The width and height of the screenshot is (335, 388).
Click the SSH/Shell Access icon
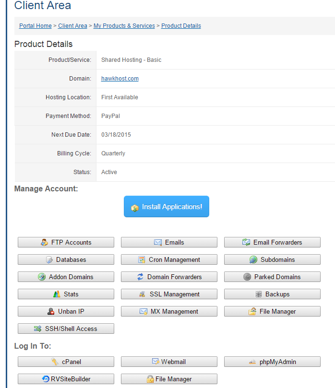[37, 329]
